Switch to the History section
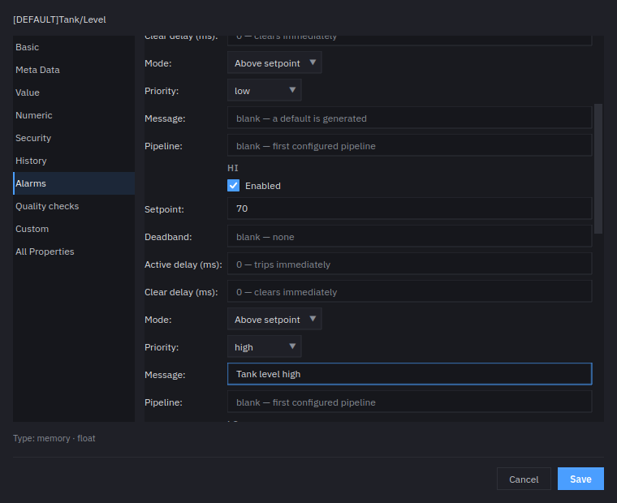The height and width of the screenshot is (503, 617). [x=74, y=161]
